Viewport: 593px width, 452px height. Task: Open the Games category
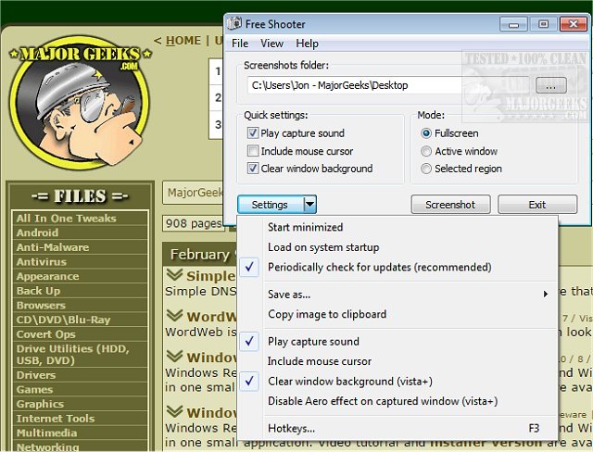(x=80, y=389)
